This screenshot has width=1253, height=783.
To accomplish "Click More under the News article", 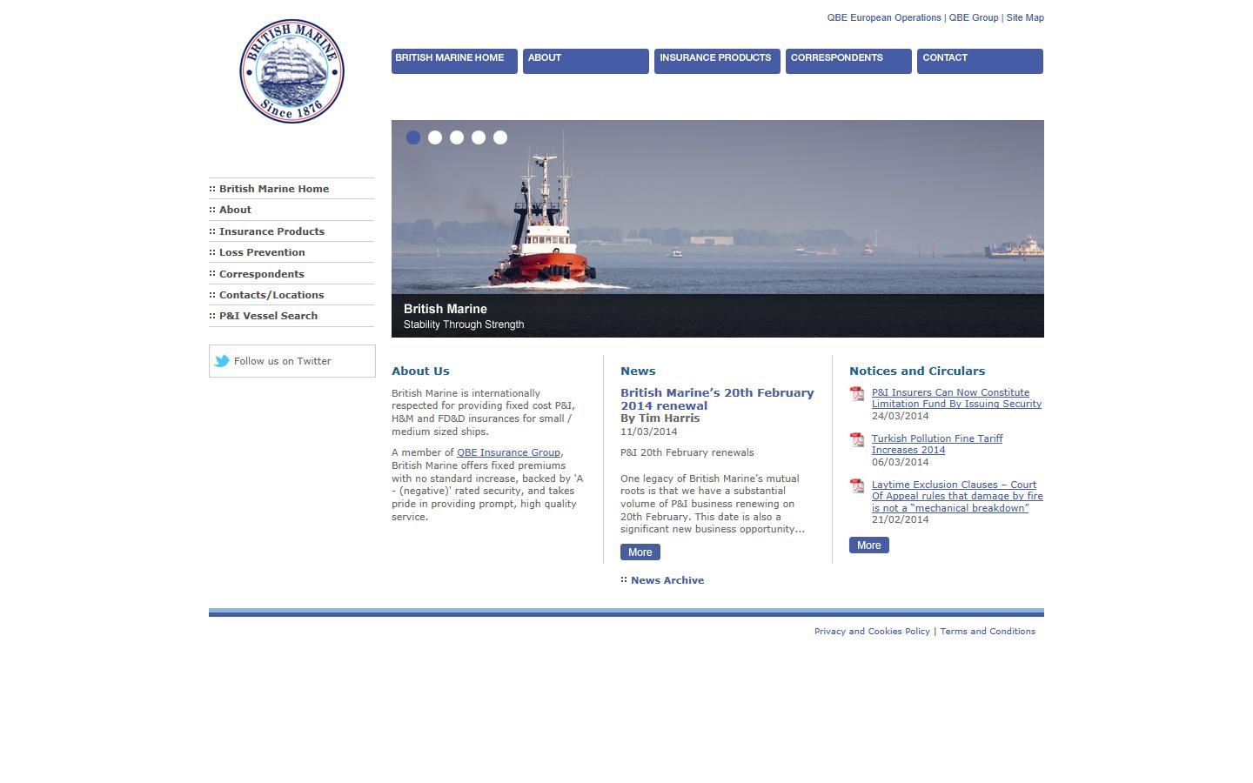I will coord(640,552).
